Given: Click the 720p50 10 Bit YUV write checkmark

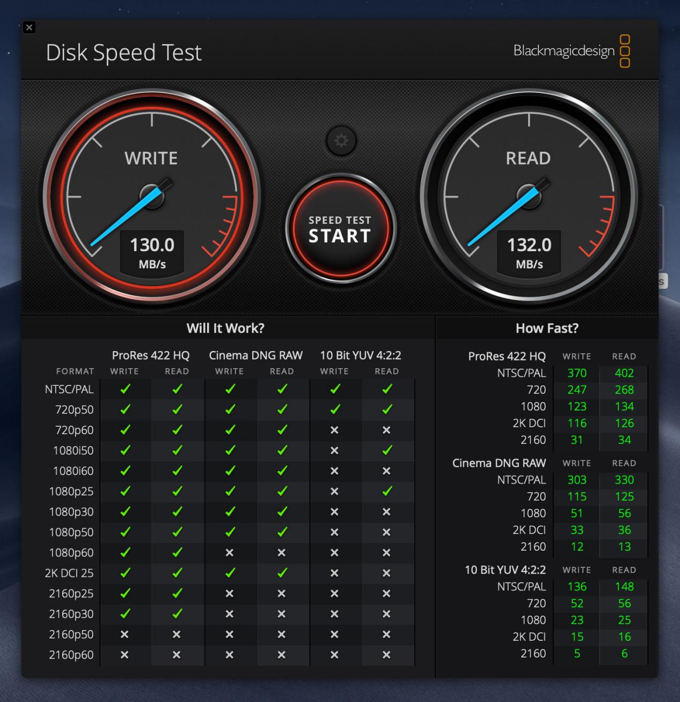Looking at the screenshot, I should click(x=335, y=409).
